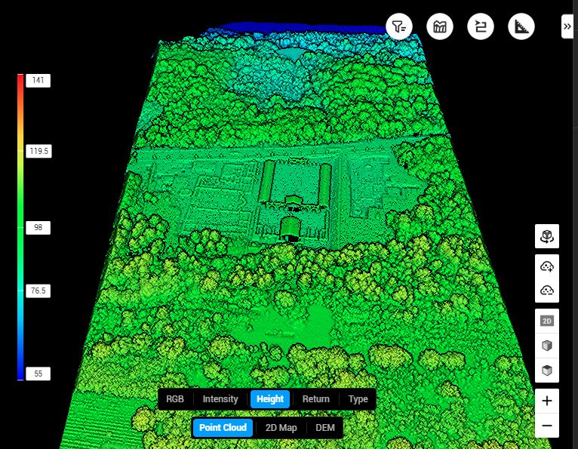The height and width of the screenshot is (449, 578).
Task: Select the lower 3D cube view
Action: 547,371
